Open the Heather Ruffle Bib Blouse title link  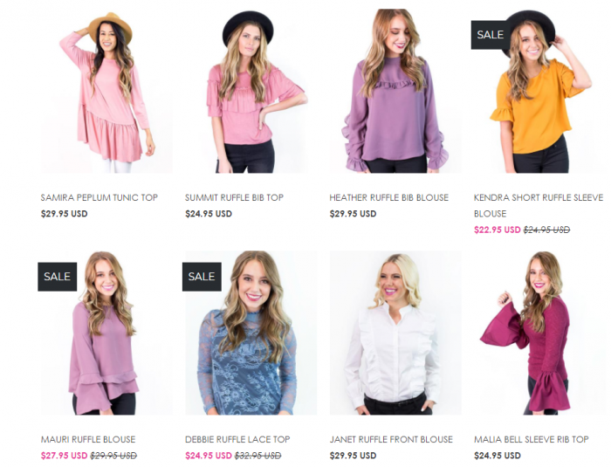pos(389,197)
